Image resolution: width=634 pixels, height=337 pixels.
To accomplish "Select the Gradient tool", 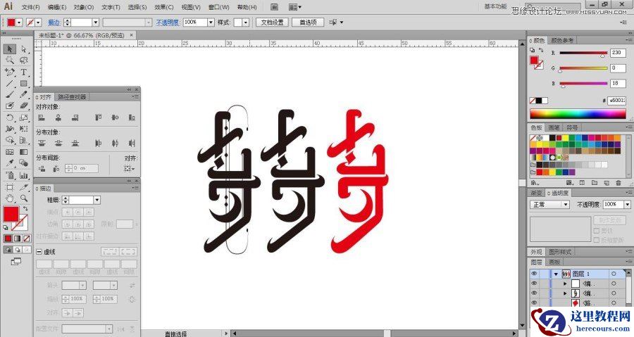I will point(23,152).
